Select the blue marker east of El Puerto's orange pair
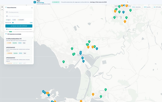The height and width of the screenshot is (102, 162). click(x=97, y=49)
